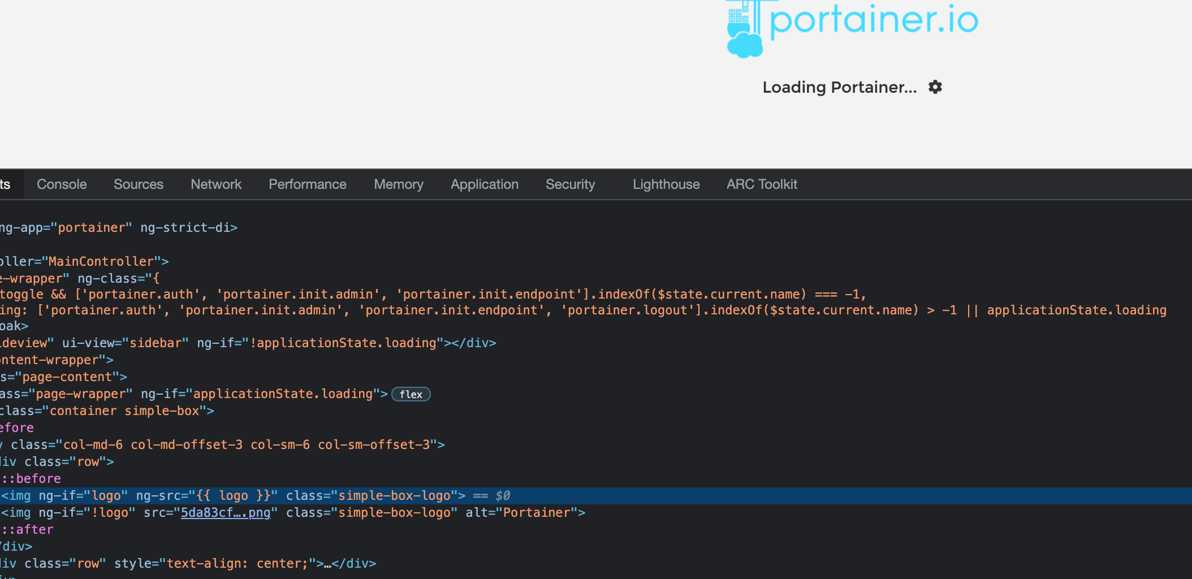Select the ::before pseudo-element above the img tag
This screenshot has width=1192, height=579.
(x=31, y=478)
